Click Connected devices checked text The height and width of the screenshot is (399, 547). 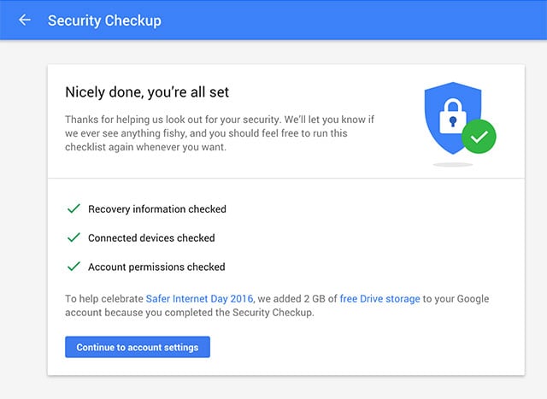pos(151,238)
